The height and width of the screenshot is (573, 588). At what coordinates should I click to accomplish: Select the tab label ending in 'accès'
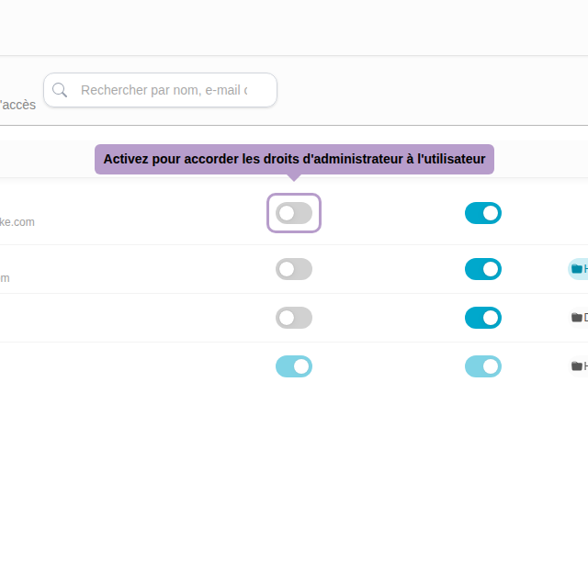(x=18, y=105)
